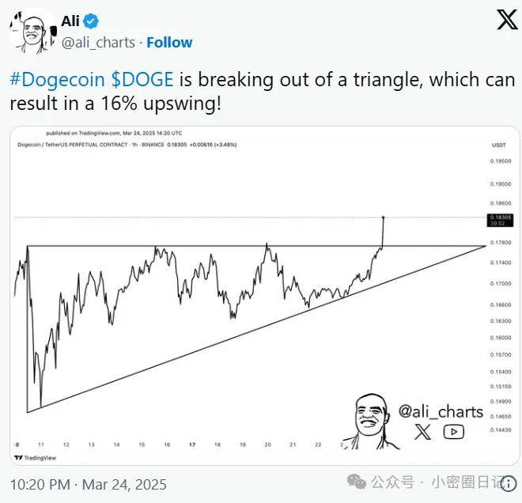The image size is (522, 503).
Task: Click the current price label 0.18305
Action: 501,217
